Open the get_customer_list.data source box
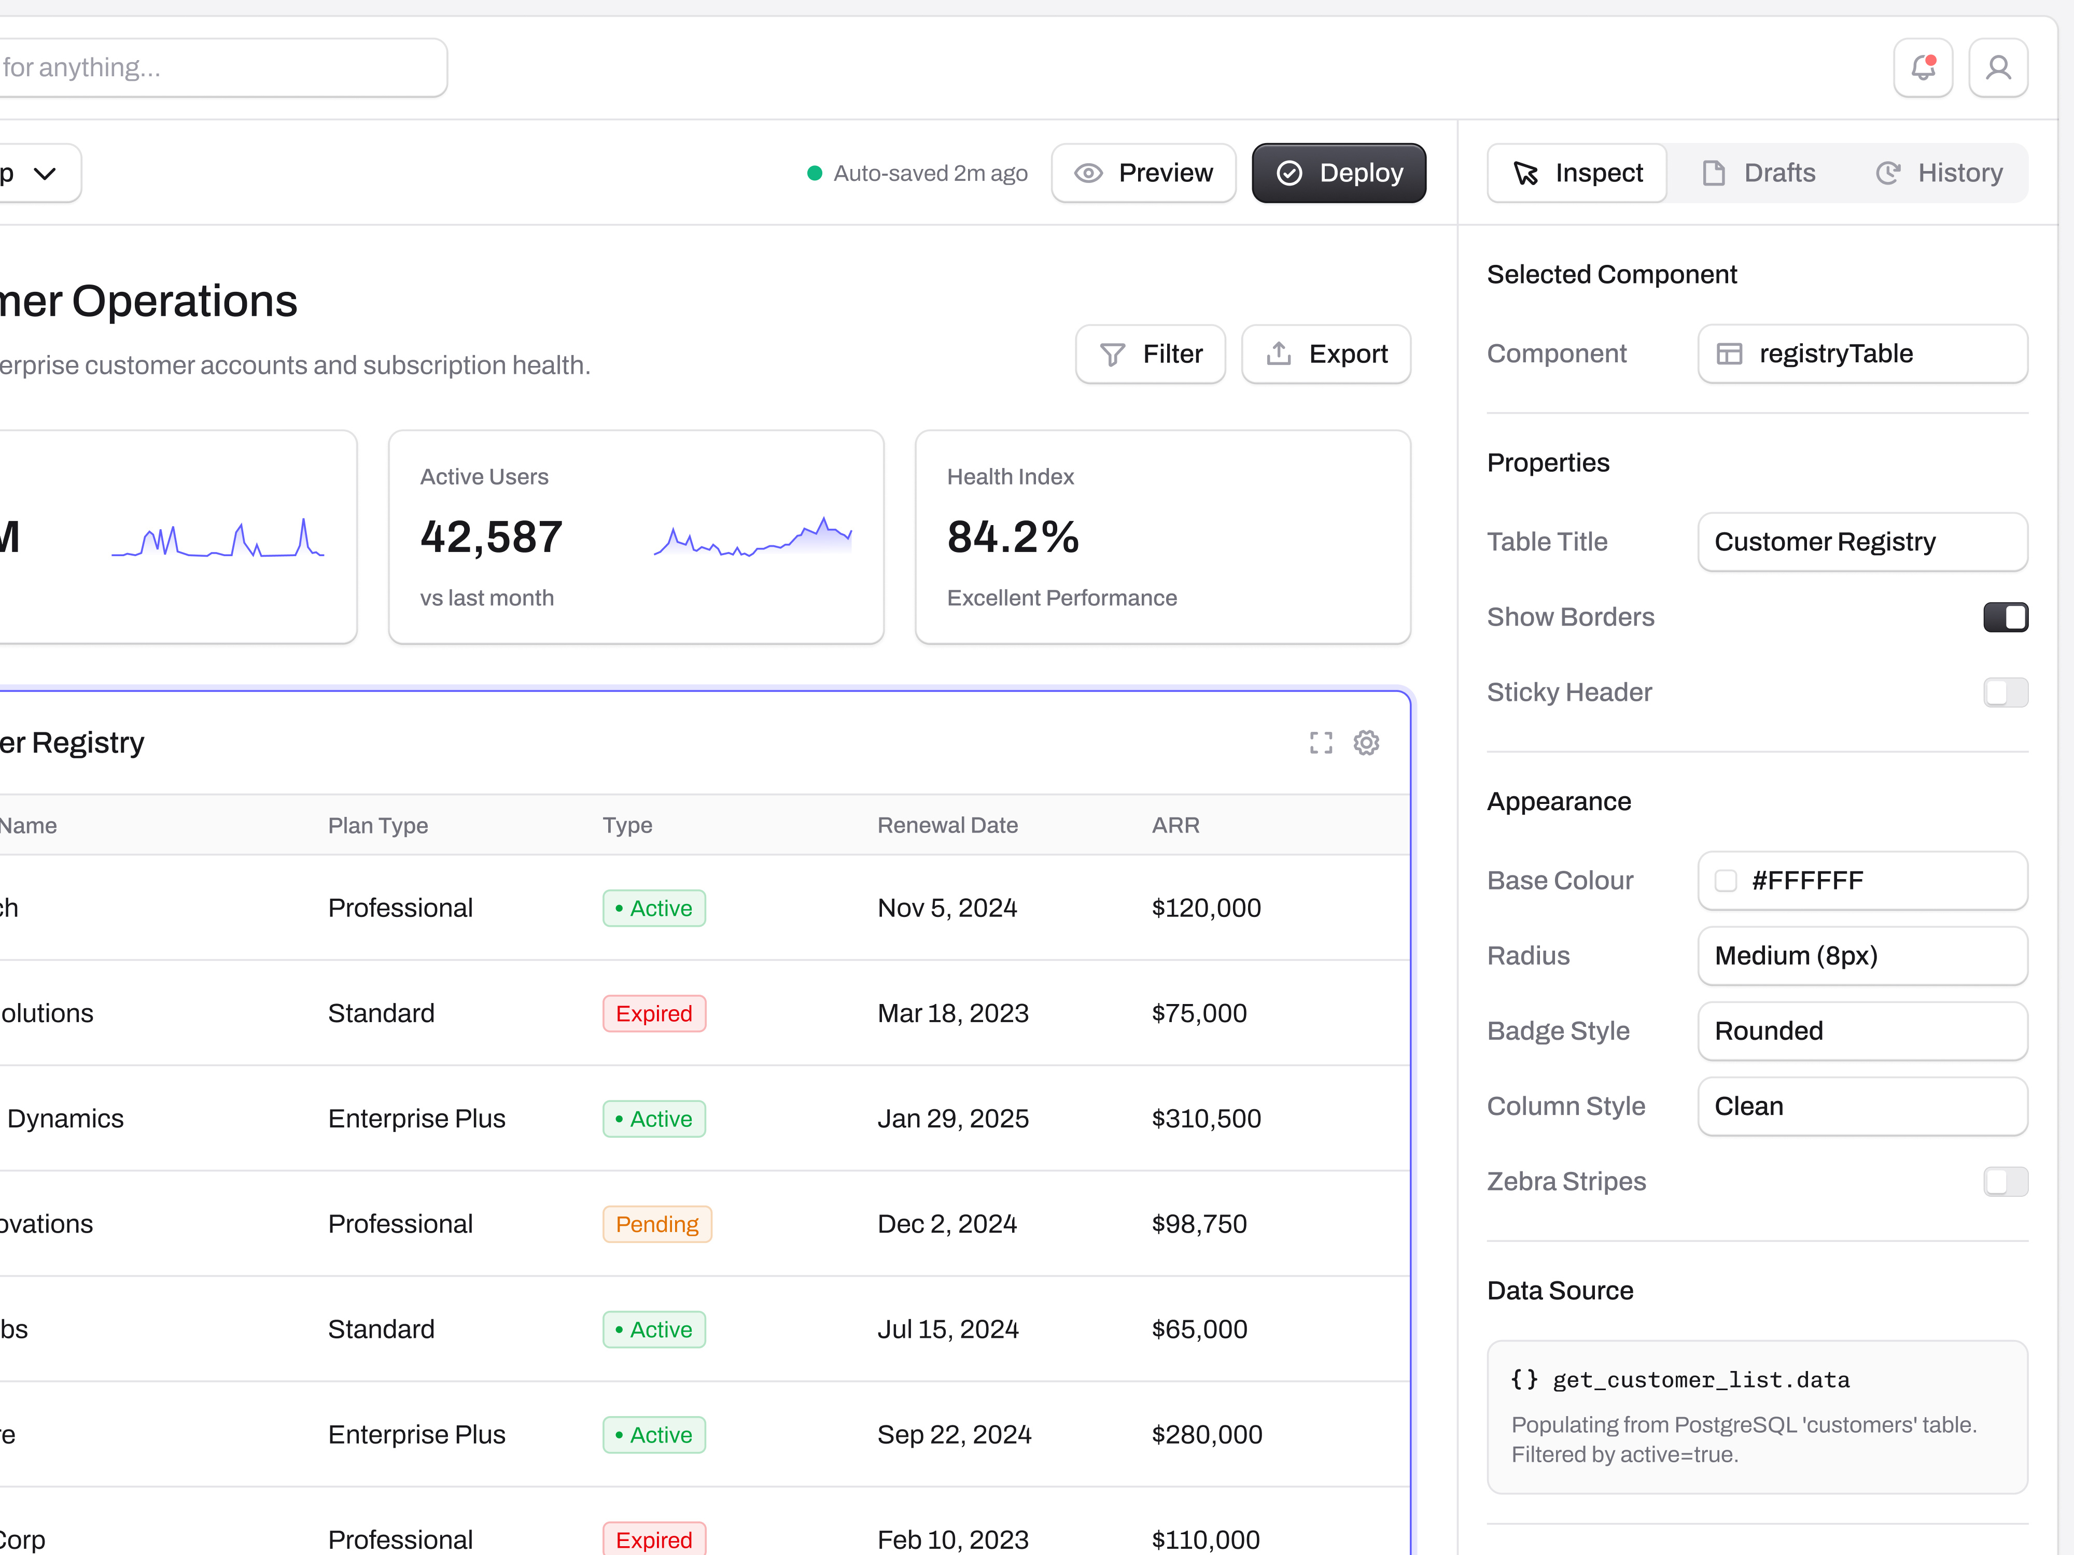Screen dimensions: 2074x1555 1757,1417
